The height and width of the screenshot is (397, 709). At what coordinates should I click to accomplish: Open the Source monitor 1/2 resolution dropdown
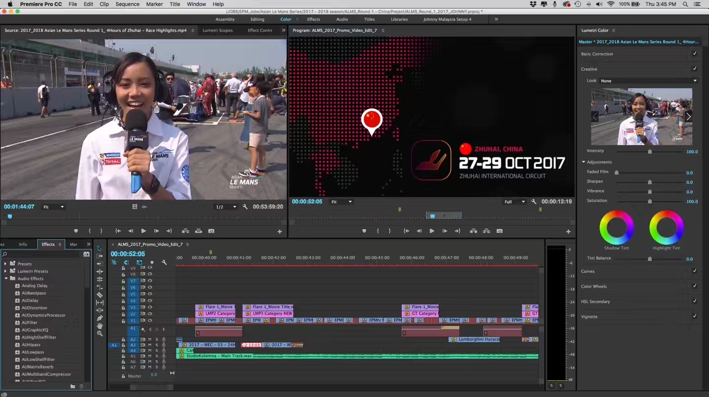[226, 207]
